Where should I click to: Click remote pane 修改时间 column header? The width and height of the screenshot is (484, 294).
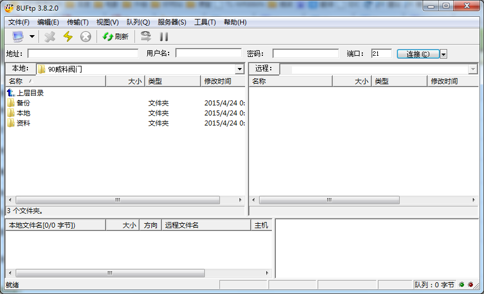tap(453, 81)
